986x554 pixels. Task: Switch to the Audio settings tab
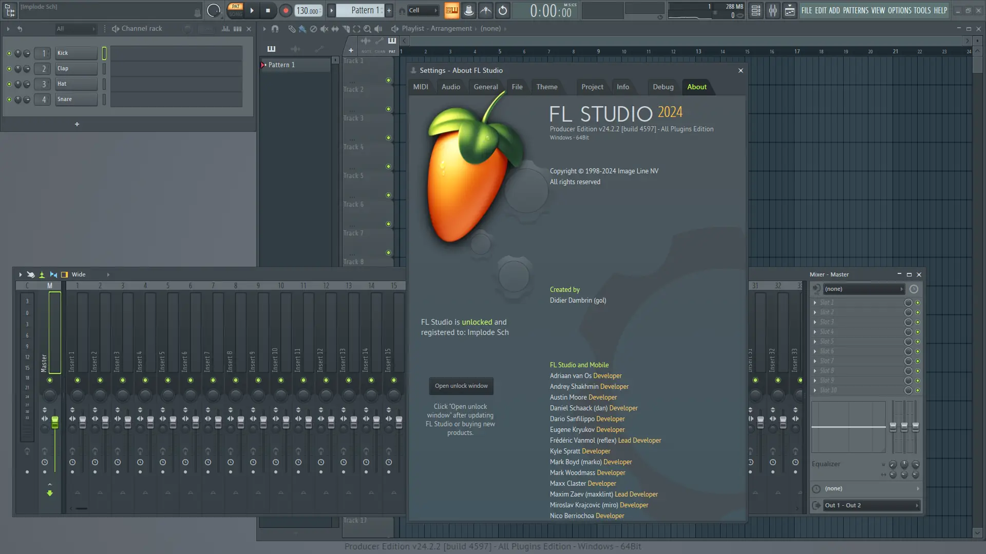[x=450, y=87]
